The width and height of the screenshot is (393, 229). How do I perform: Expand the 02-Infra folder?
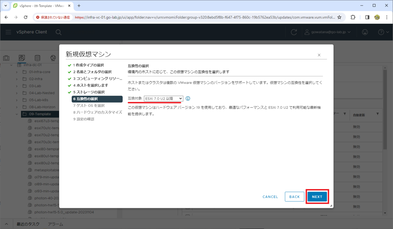pyautogui.click(x=16, y=79)
